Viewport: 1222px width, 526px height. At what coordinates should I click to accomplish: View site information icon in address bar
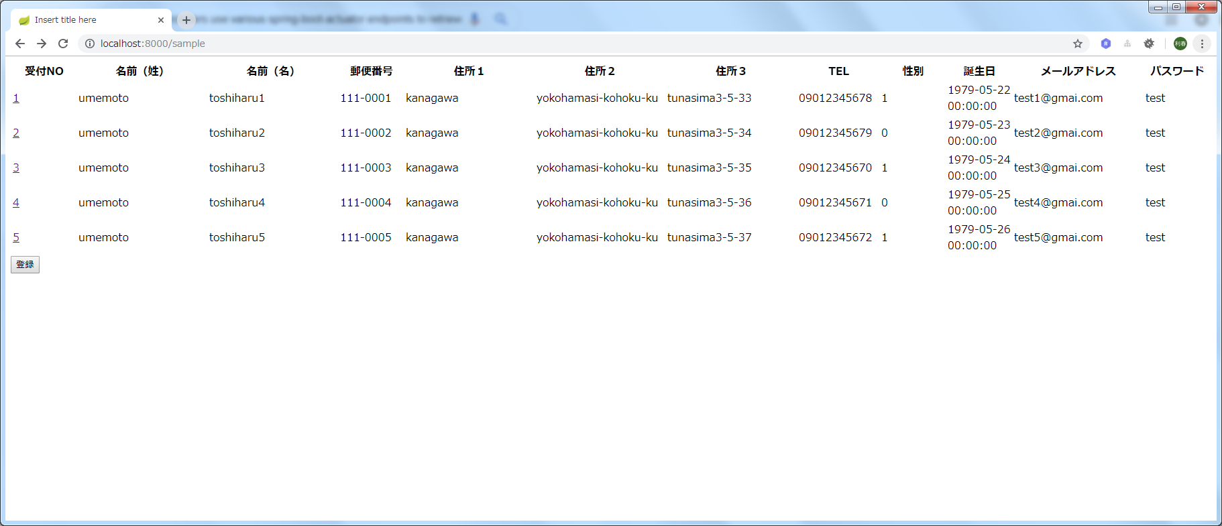click(90, 44)
